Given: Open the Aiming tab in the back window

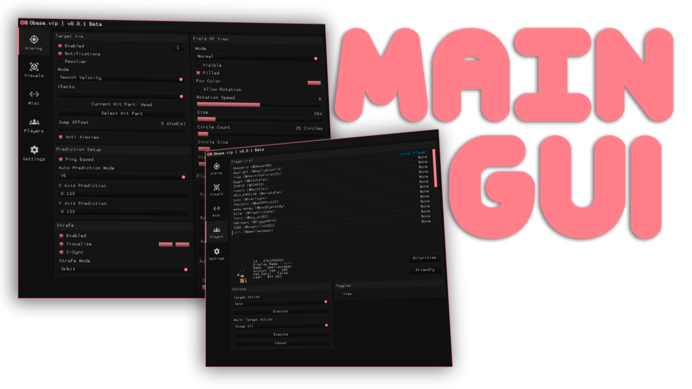Looking at the screenshot, I should (x=34, y=42).
